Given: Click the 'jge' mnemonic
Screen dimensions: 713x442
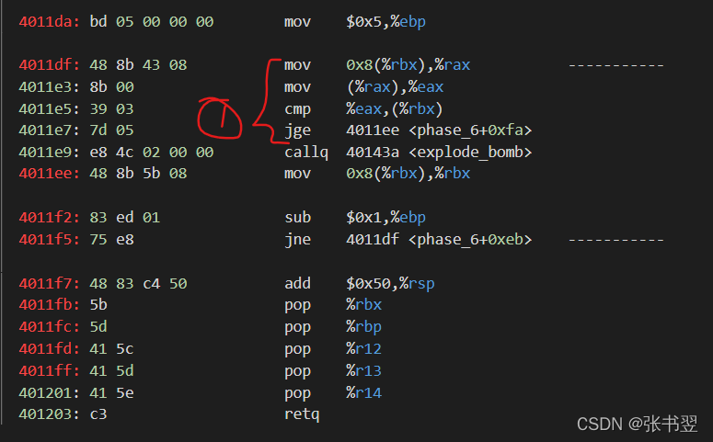Looking at the screenshot, I should point(297,130).
